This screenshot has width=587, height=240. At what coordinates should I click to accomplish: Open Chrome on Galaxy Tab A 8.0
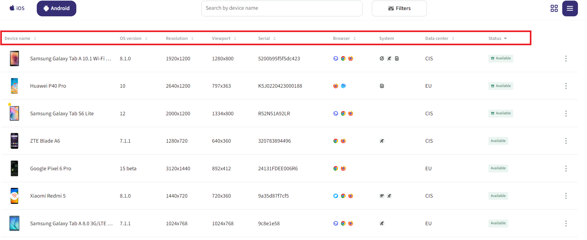pos(343,223)
